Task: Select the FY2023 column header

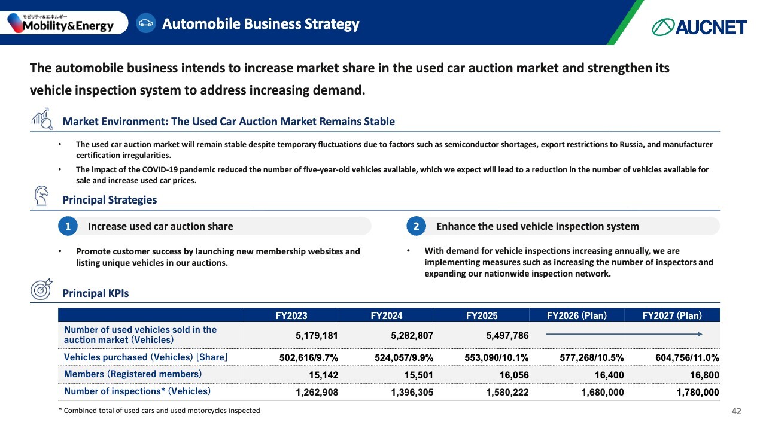Action: click(x=291, y=315)
